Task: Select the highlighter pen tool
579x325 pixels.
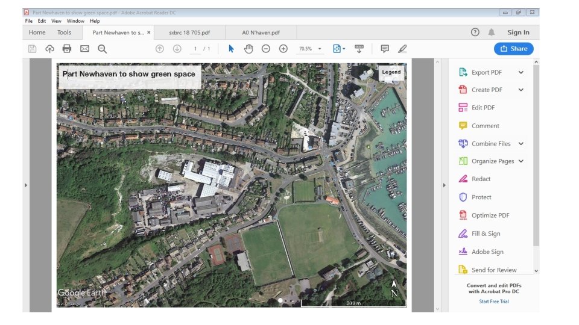Action: coord(402,49)
